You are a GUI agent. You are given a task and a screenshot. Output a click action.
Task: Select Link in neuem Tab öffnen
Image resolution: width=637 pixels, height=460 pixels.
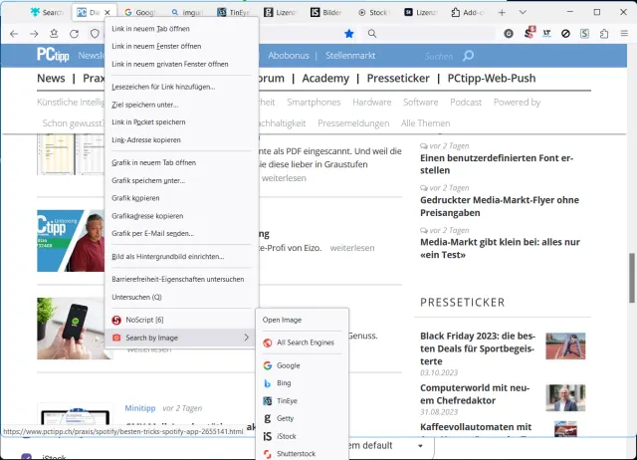pos(150,29)
